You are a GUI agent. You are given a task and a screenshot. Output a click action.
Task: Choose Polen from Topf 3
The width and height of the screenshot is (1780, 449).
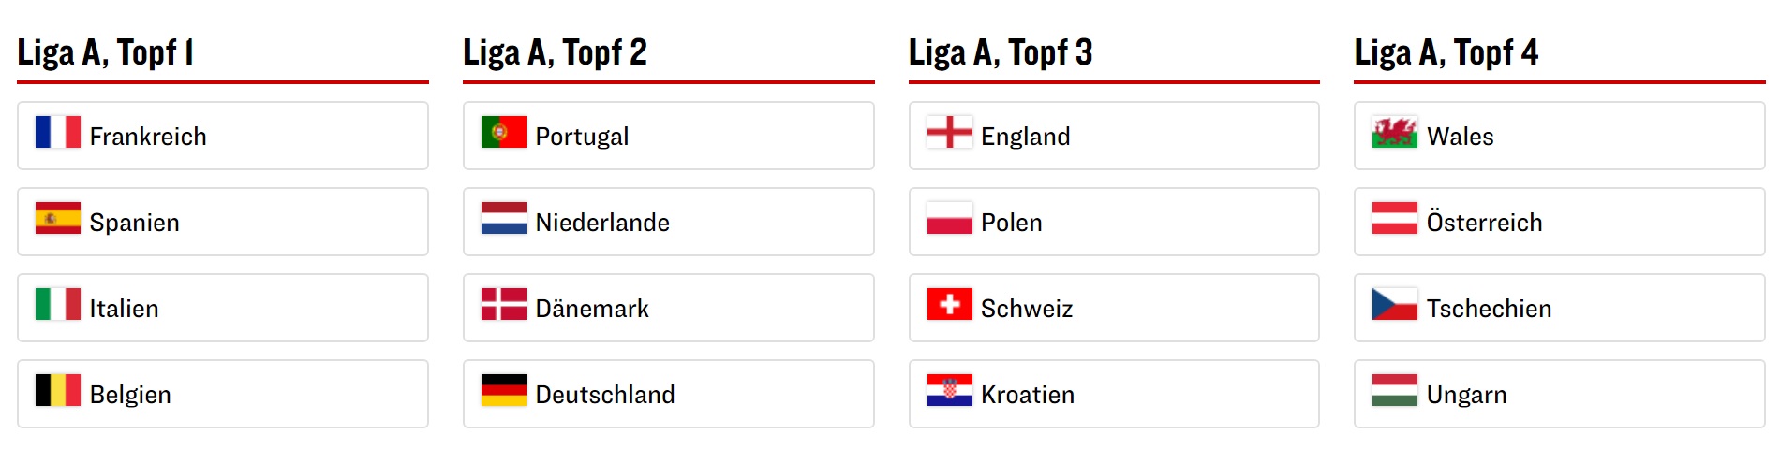click(x=1011, y=223)
